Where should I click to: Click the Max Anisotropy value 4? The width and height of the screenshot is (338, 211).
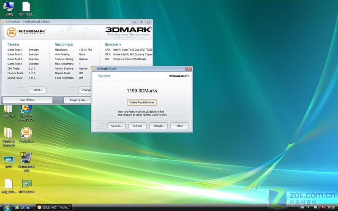coord(80,64)
